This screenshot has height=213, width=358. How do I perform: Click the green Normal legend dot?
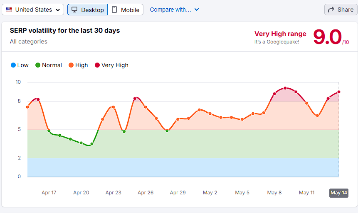(x=38, y=65)
